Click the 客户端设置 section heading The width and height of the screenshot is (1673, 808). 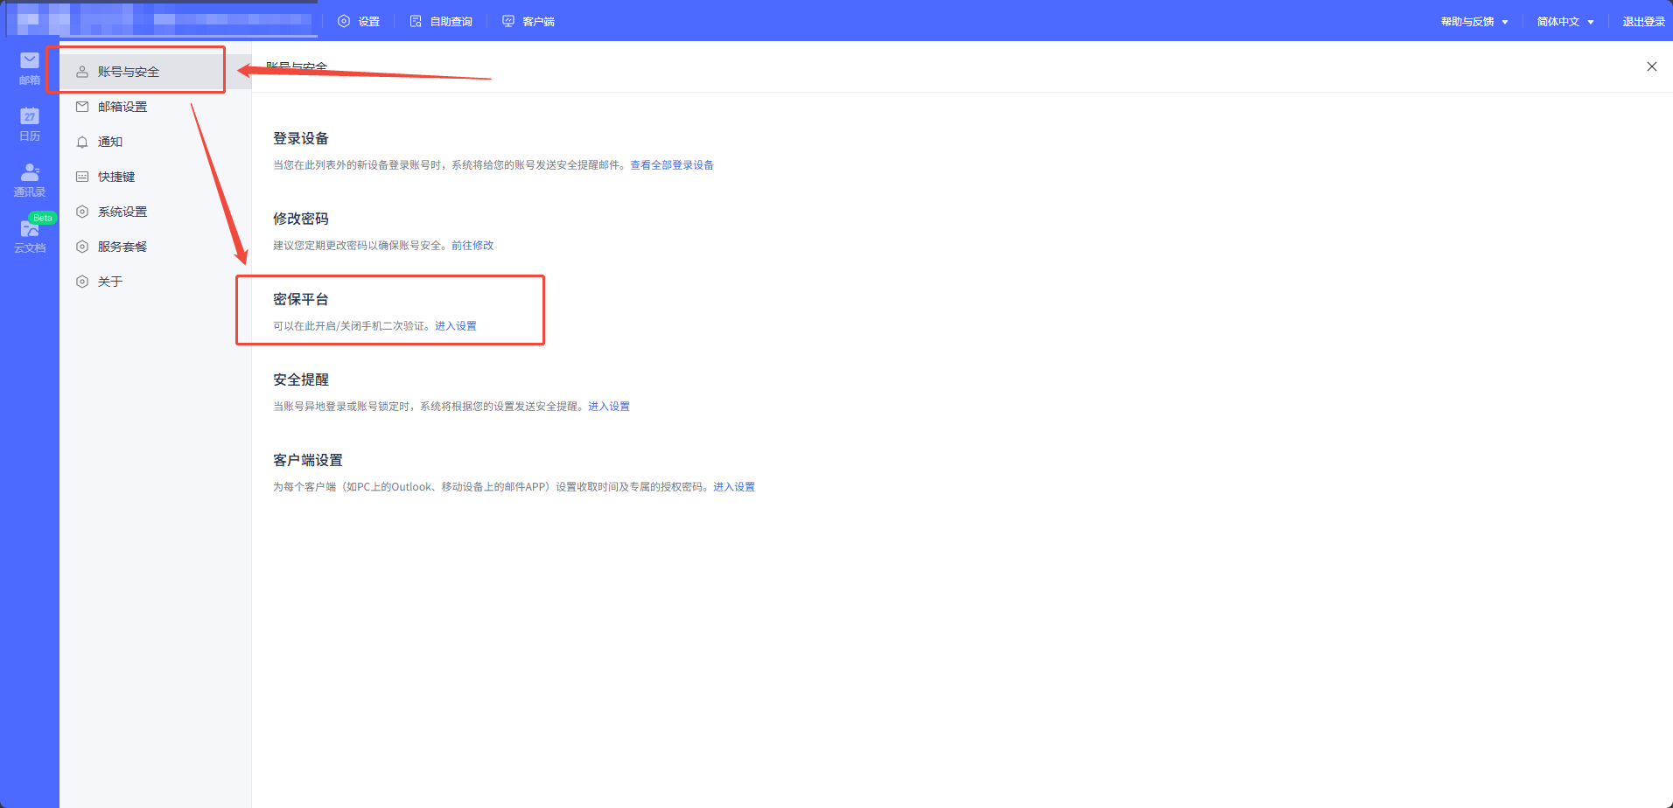point(308,460)
